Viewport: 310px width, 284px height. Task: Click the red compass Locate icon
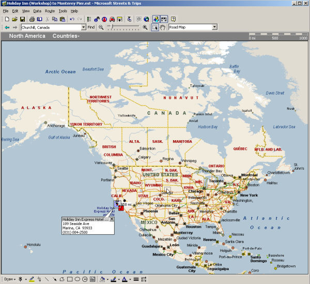(x=104, y=19)
